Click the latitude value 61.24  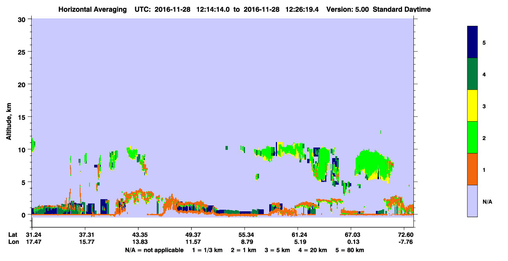298,235
